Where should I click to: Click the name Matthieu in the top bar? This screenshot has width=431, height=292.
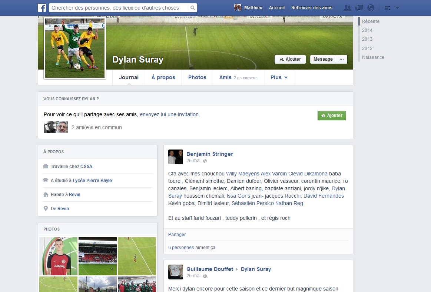tap(253, 8)
